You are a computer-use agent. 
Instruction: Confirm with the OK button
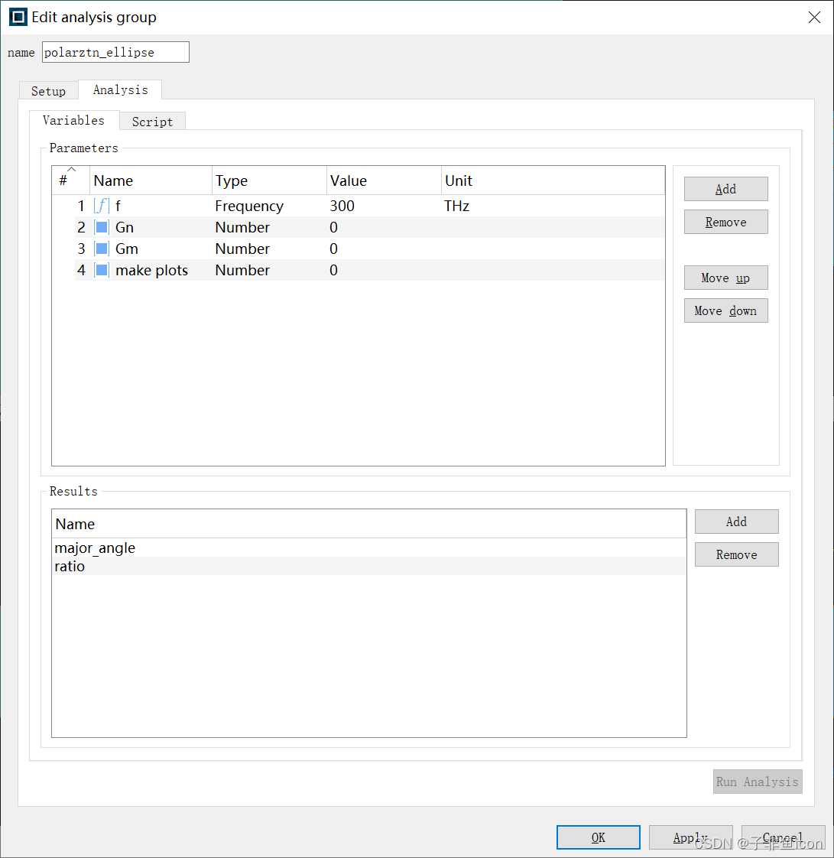tap(599, 837)
